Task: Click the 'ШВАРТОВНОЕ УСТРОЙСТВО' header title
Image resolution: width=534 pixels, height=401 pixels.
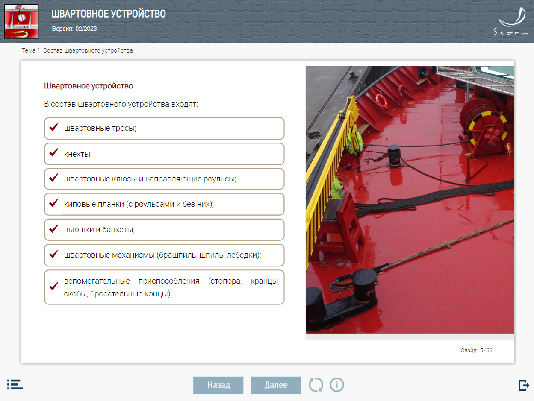Action: click(x=109, y=14)
